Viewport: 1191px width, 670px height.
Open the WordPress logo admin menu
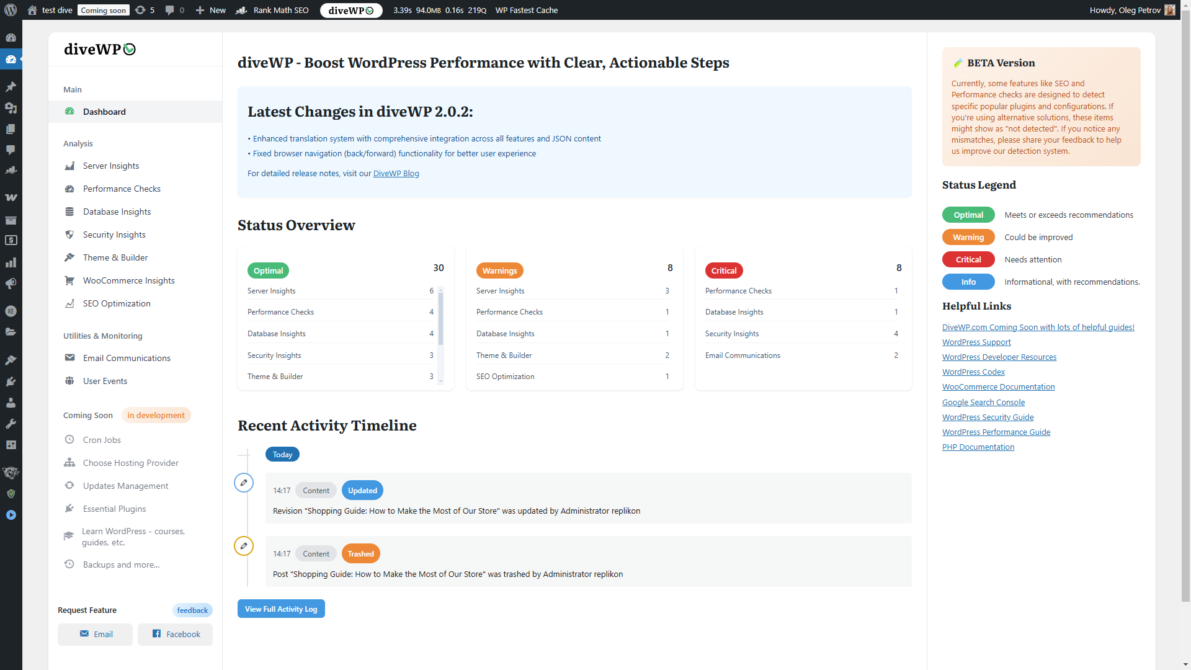point(11,10)
